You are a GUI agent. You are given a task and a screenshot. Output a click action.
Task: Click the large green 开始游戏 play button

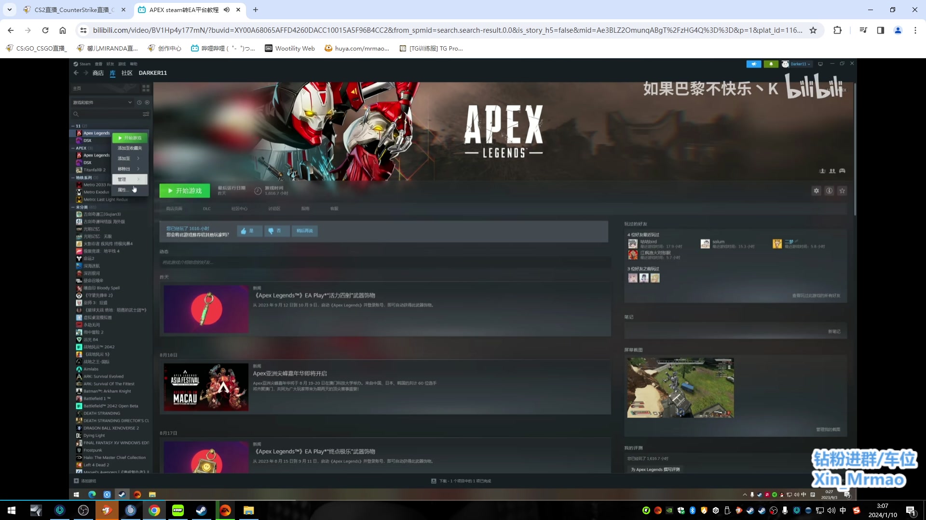coord(185,191)
